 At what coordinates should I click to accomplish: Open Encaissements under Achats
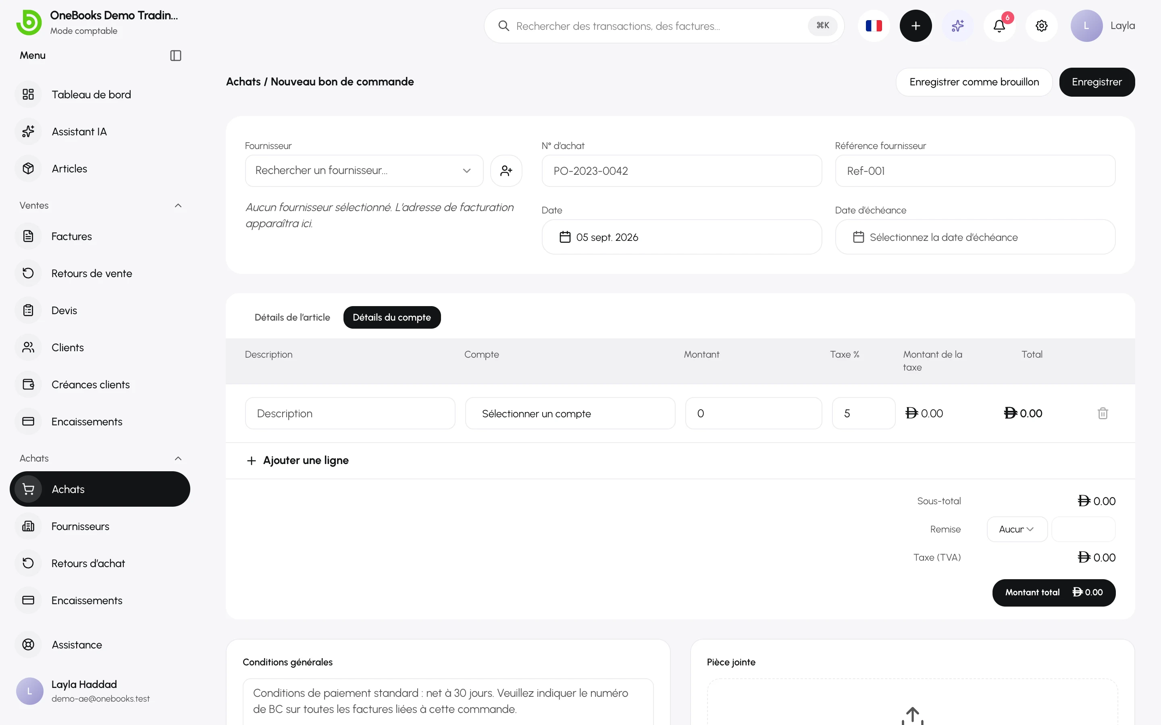point(100,600)
